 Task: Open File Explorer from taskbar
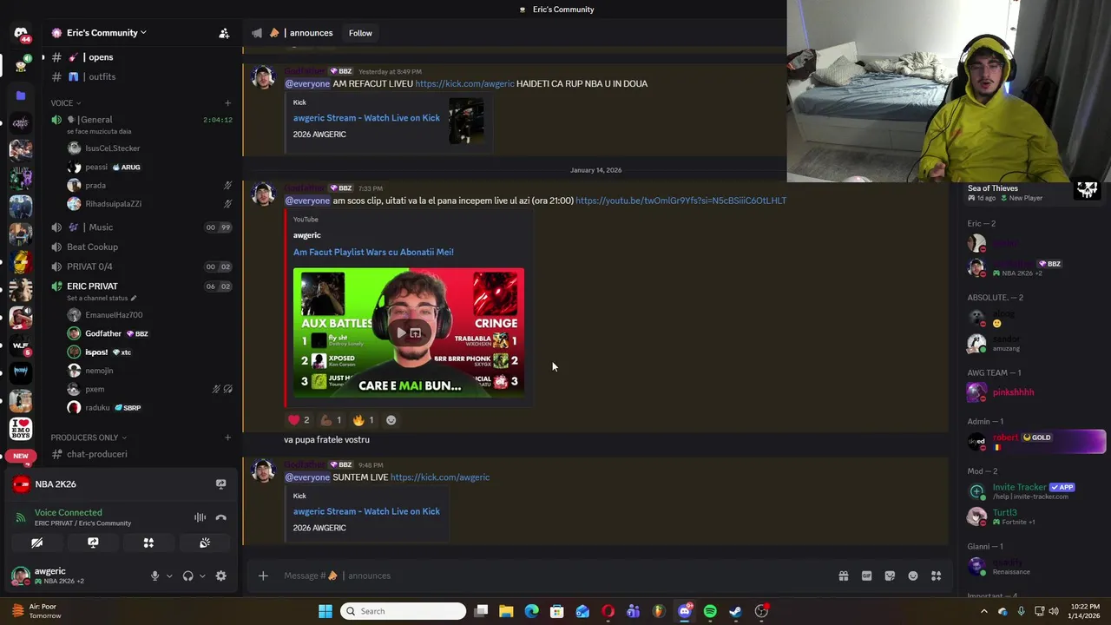pyautogui.click(x=506, y=611)
